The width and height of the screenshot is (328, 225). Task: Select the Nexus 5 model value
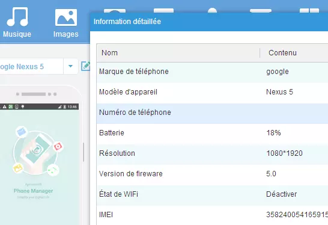[279, 92]
